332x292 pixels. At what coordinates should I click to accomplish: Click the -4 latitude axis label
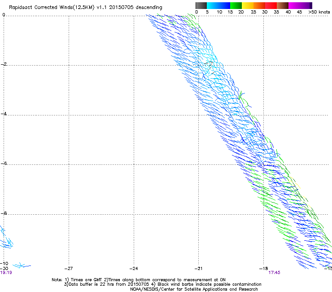click(x=4, y=114)
